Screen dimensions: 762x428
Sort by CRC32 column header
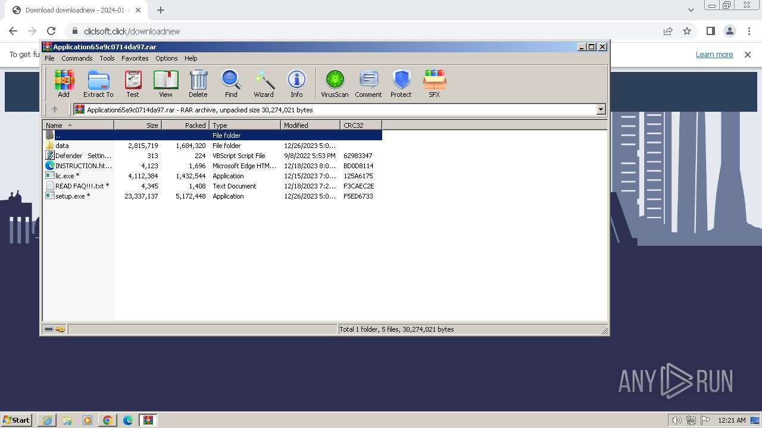point(361,125)
